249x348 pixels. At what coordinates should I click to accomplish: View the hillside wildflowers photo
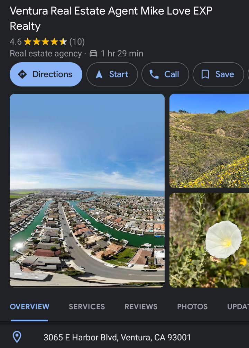209,141
